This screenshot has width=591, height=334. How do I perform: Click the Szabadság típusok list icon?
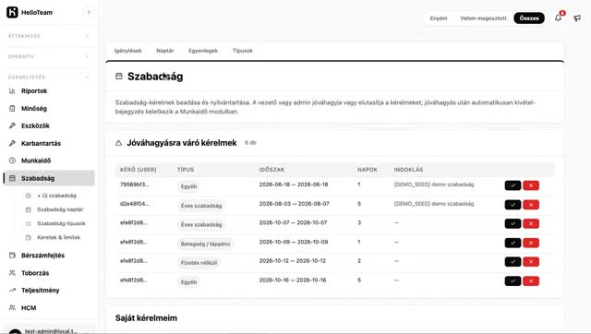coord(29,223)
